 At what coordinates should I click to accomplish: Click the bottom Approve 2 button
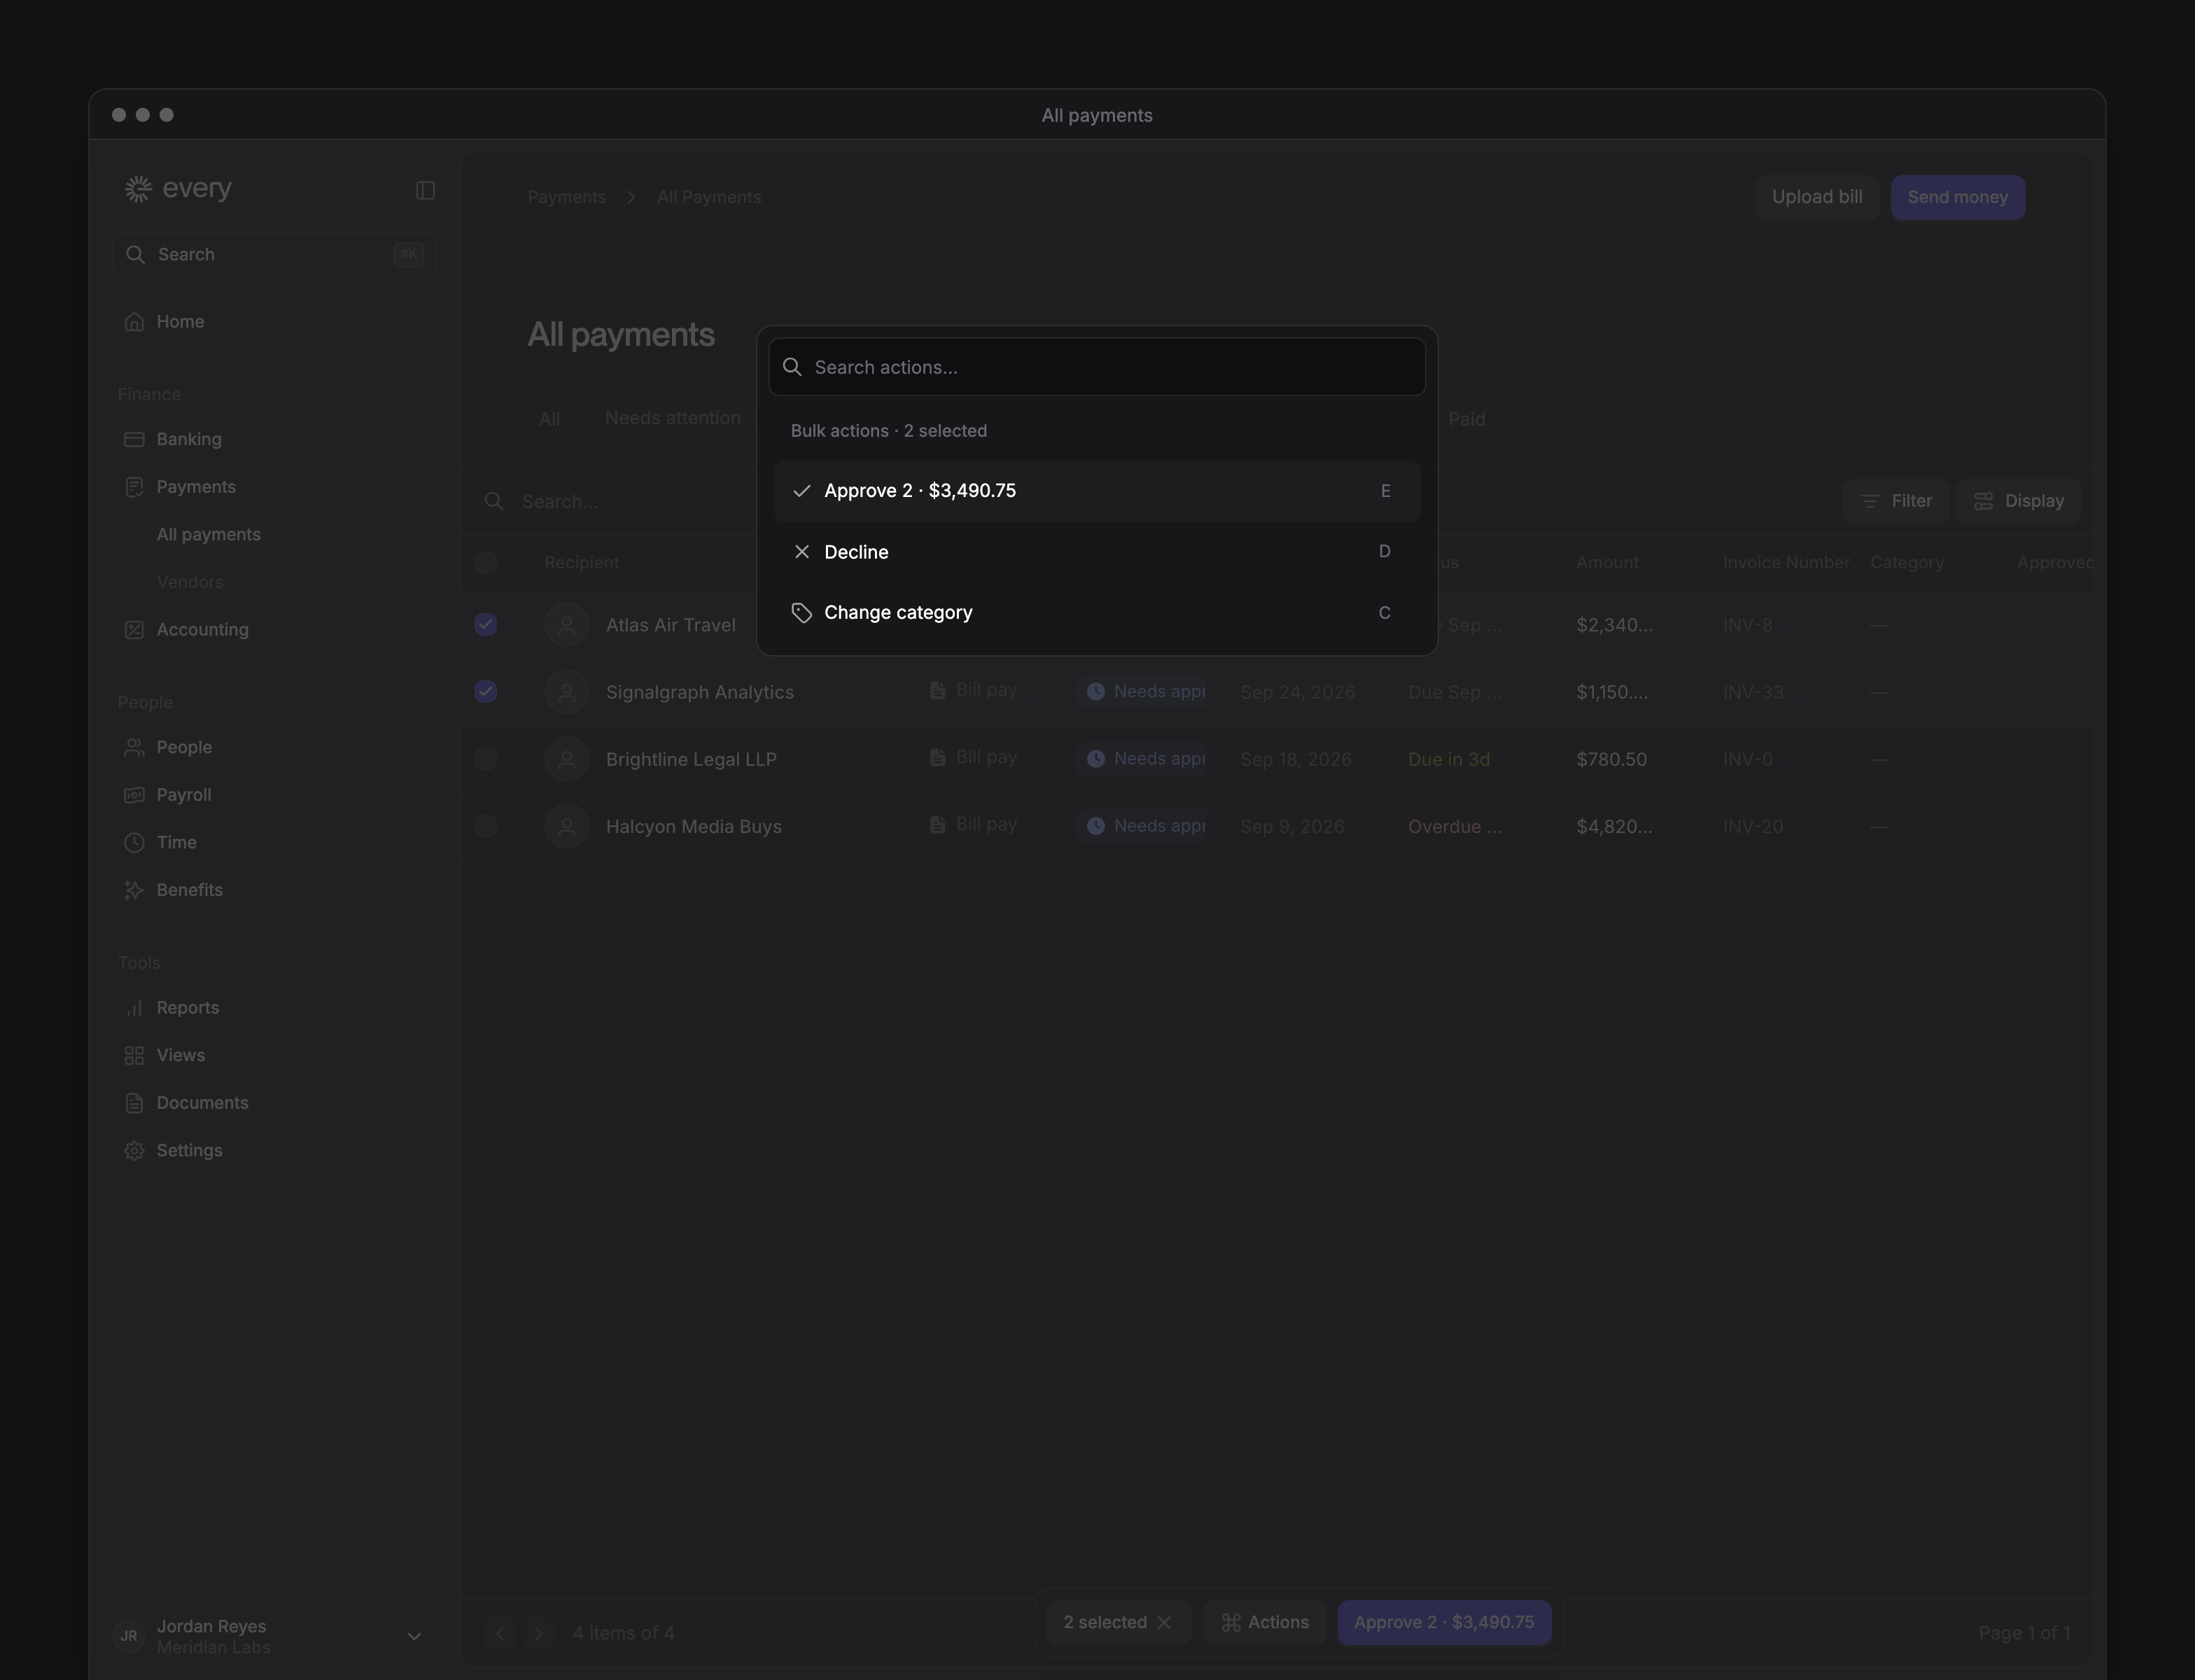click(1444, 1623)
